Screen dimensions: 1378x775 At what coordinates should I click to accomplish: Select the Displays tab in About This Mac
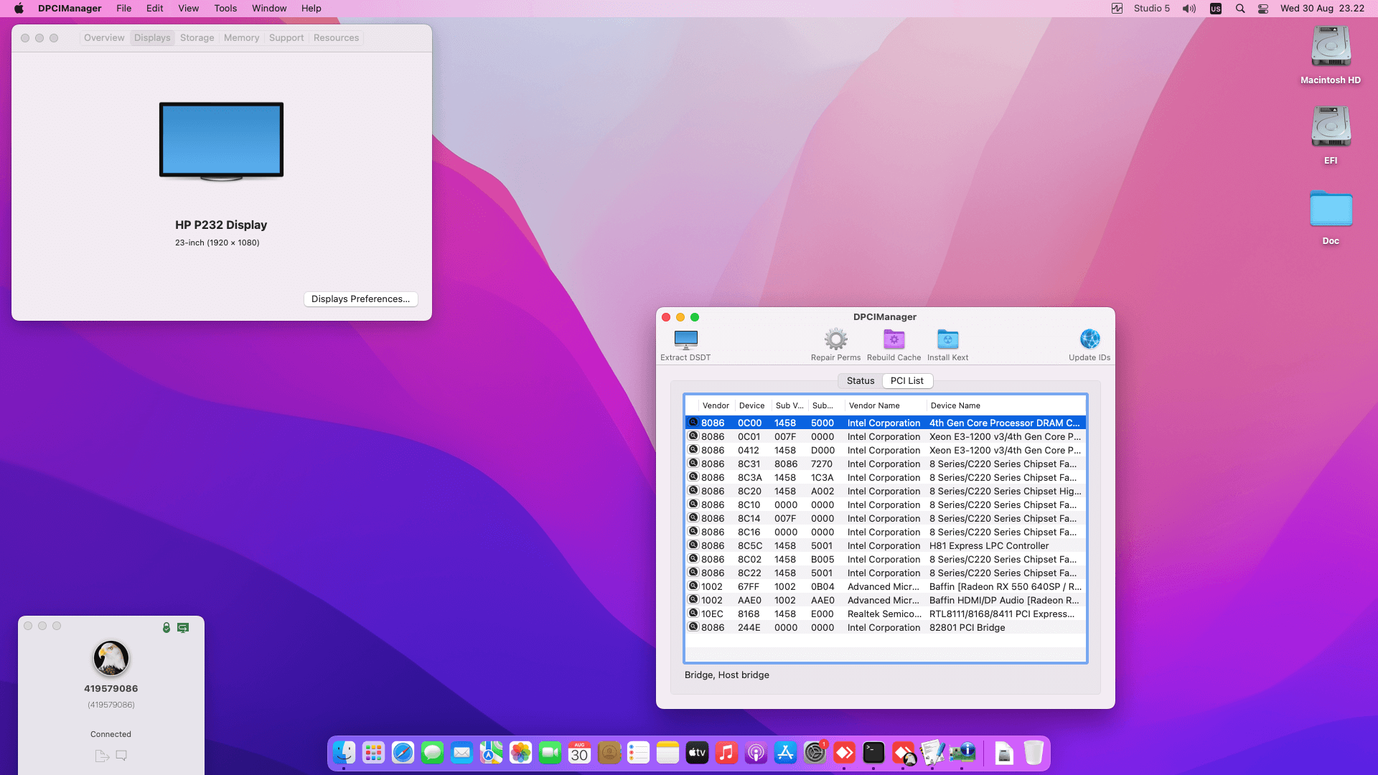coord(152,38)
